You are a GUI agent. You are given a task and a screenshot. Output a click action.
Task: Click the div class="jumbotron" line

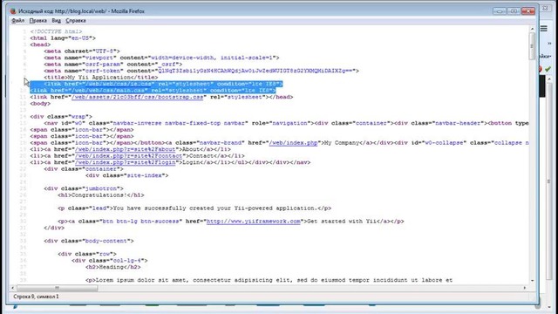click(84, 188)
